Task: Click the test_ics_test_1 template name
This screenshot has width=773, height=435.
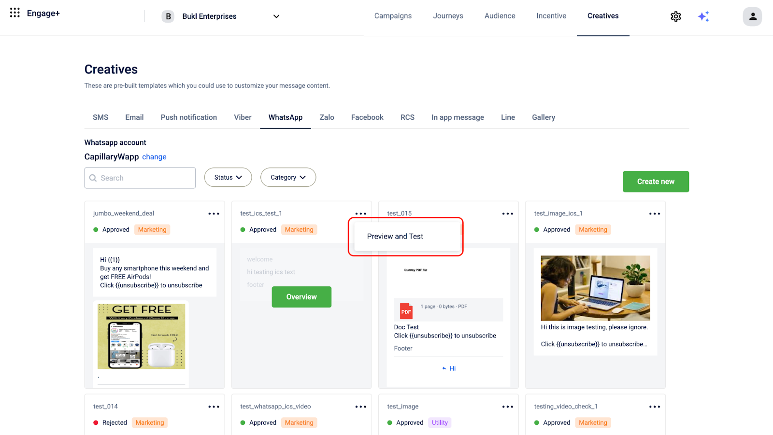Action: [261, 213]
